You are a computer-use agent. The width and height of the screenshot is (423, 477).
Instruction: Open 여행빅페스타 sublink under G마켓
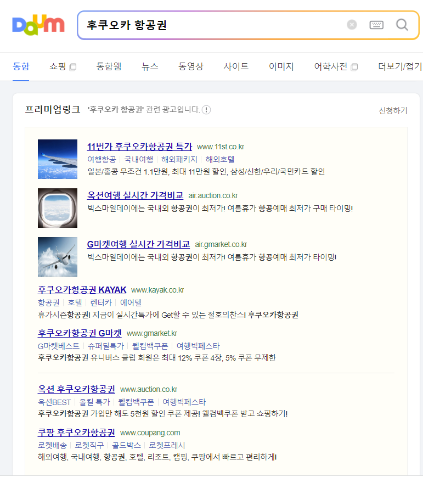coord(198,346)
